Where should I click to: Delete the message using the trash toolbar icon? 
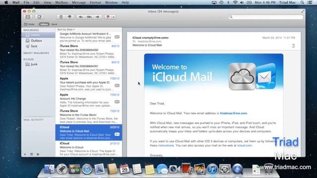click(x=61, y=17)
